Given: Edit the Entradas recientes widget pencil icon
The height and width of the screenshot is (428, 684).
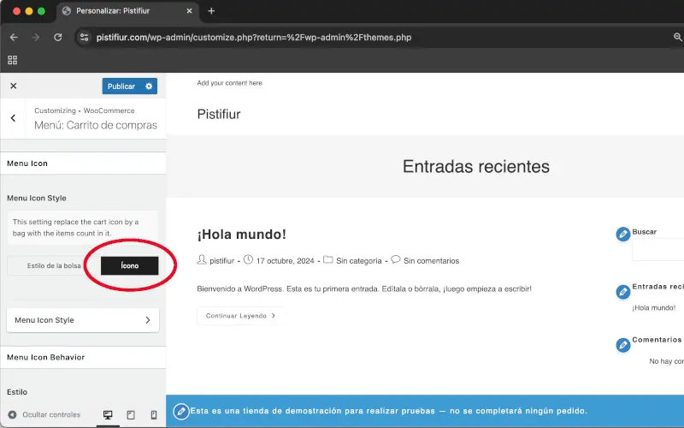Looking at the screenshot, I should click(x=623, y=292).
